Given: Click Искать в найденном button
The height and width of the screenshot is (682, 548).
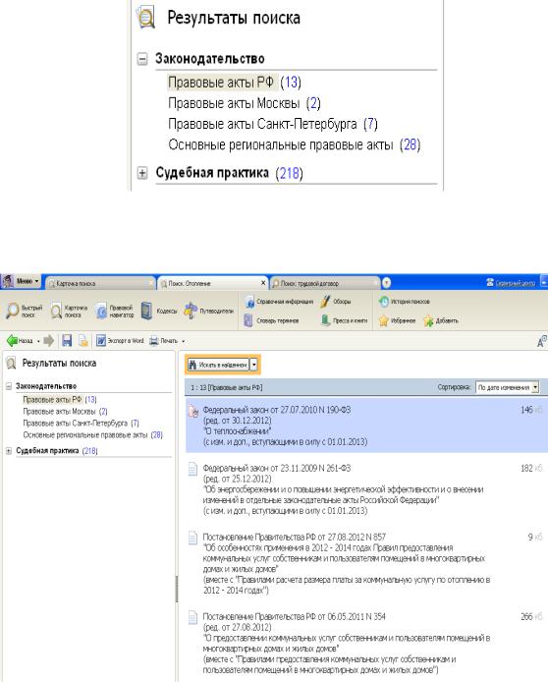Looking at the screenshot, I should 218,365.
